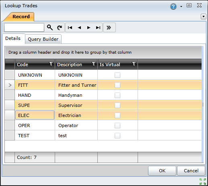Viewport: 208px width, 186px height.
Task: Toggle Is Virtual checkbox for Handyman
Action: pos(117,95)
